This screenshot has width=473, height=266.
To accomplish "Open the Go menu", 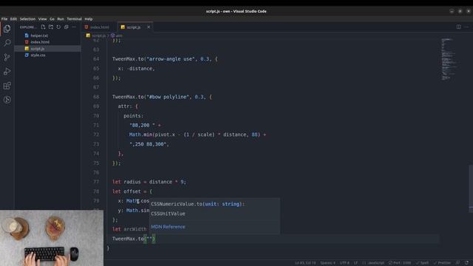I will tap(52, 18).
